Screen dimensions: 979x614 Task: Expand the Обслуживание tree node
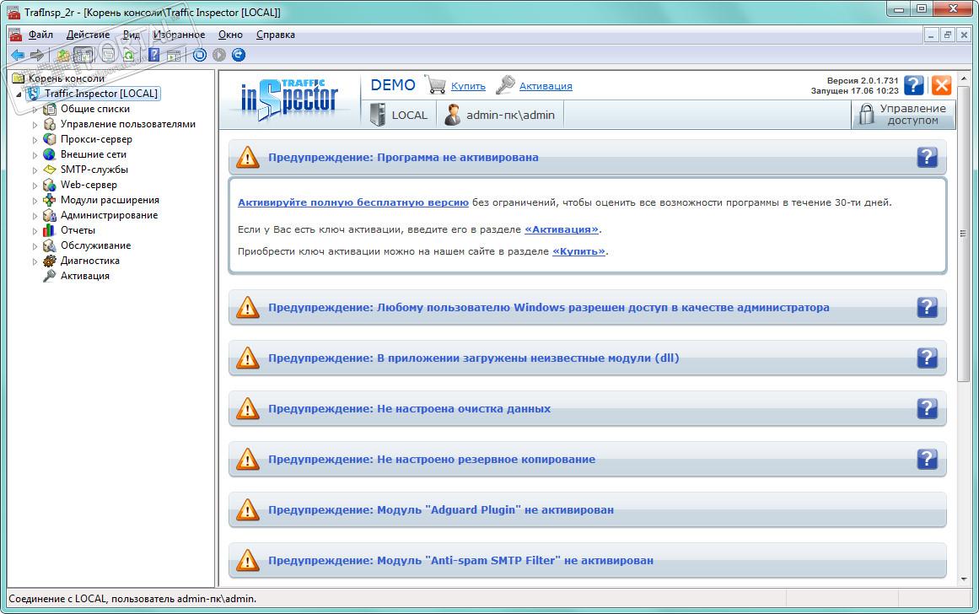point(35,246)
